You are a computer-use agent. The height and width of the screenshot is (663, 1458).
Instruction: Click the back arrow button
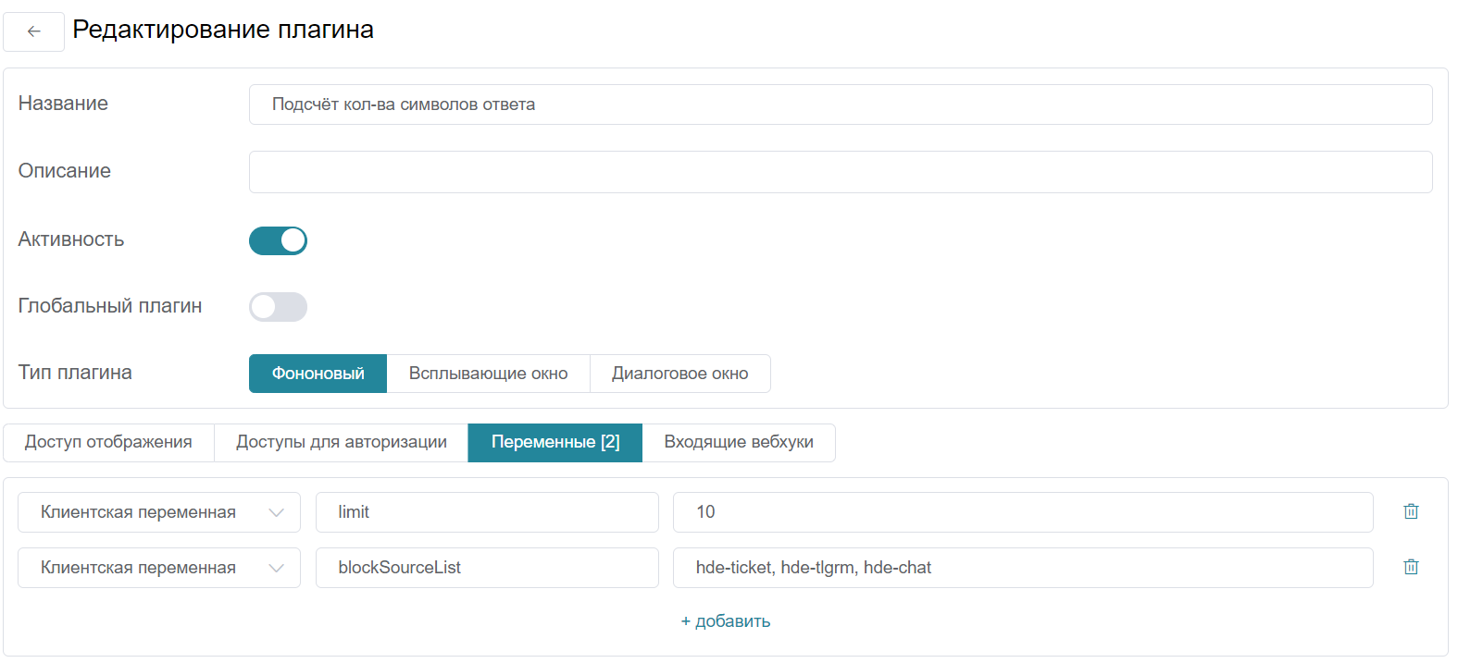pos(34,31)
